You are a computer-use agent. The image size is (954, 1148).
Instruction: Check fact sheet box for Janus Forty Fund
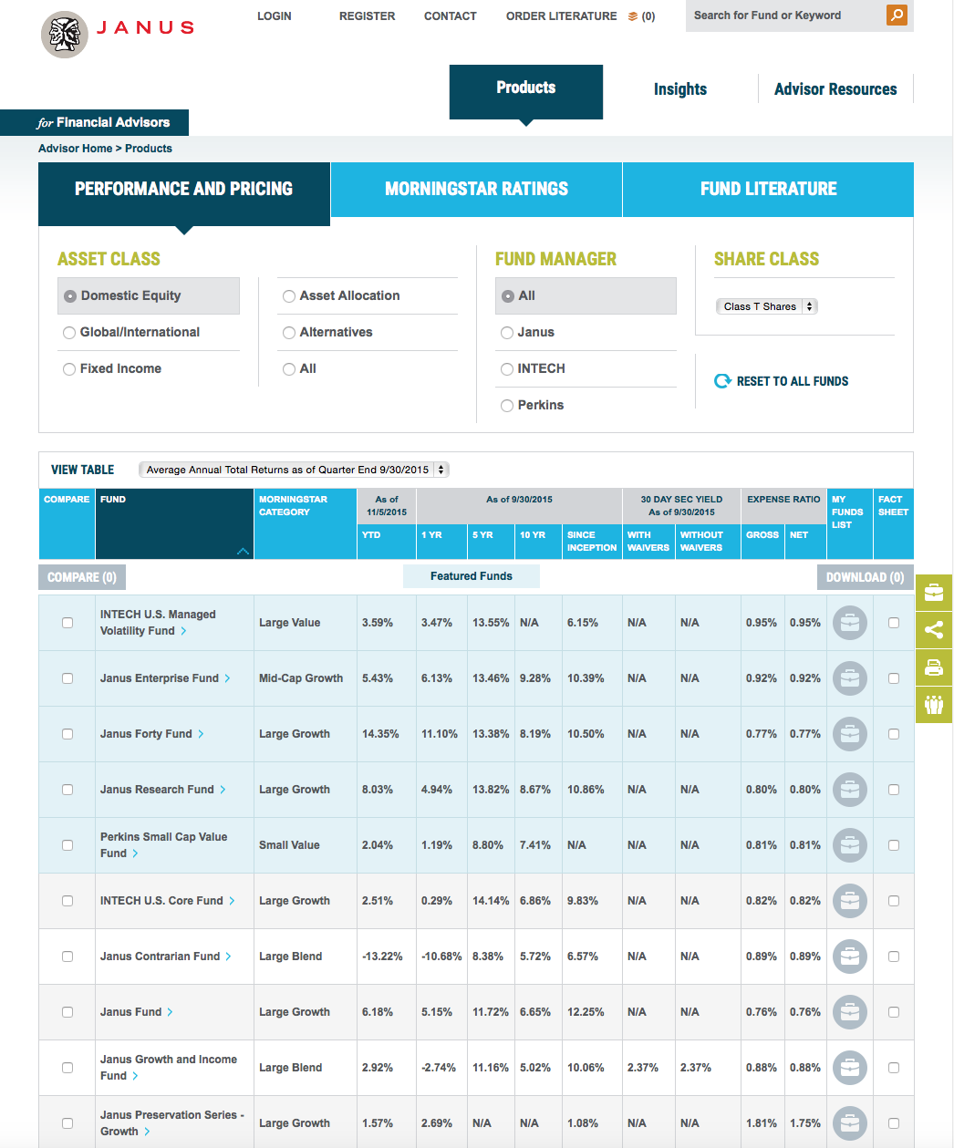tap(894, 734)
